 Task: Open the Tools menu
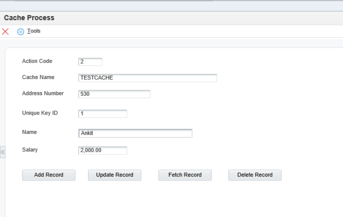(34, 31)
